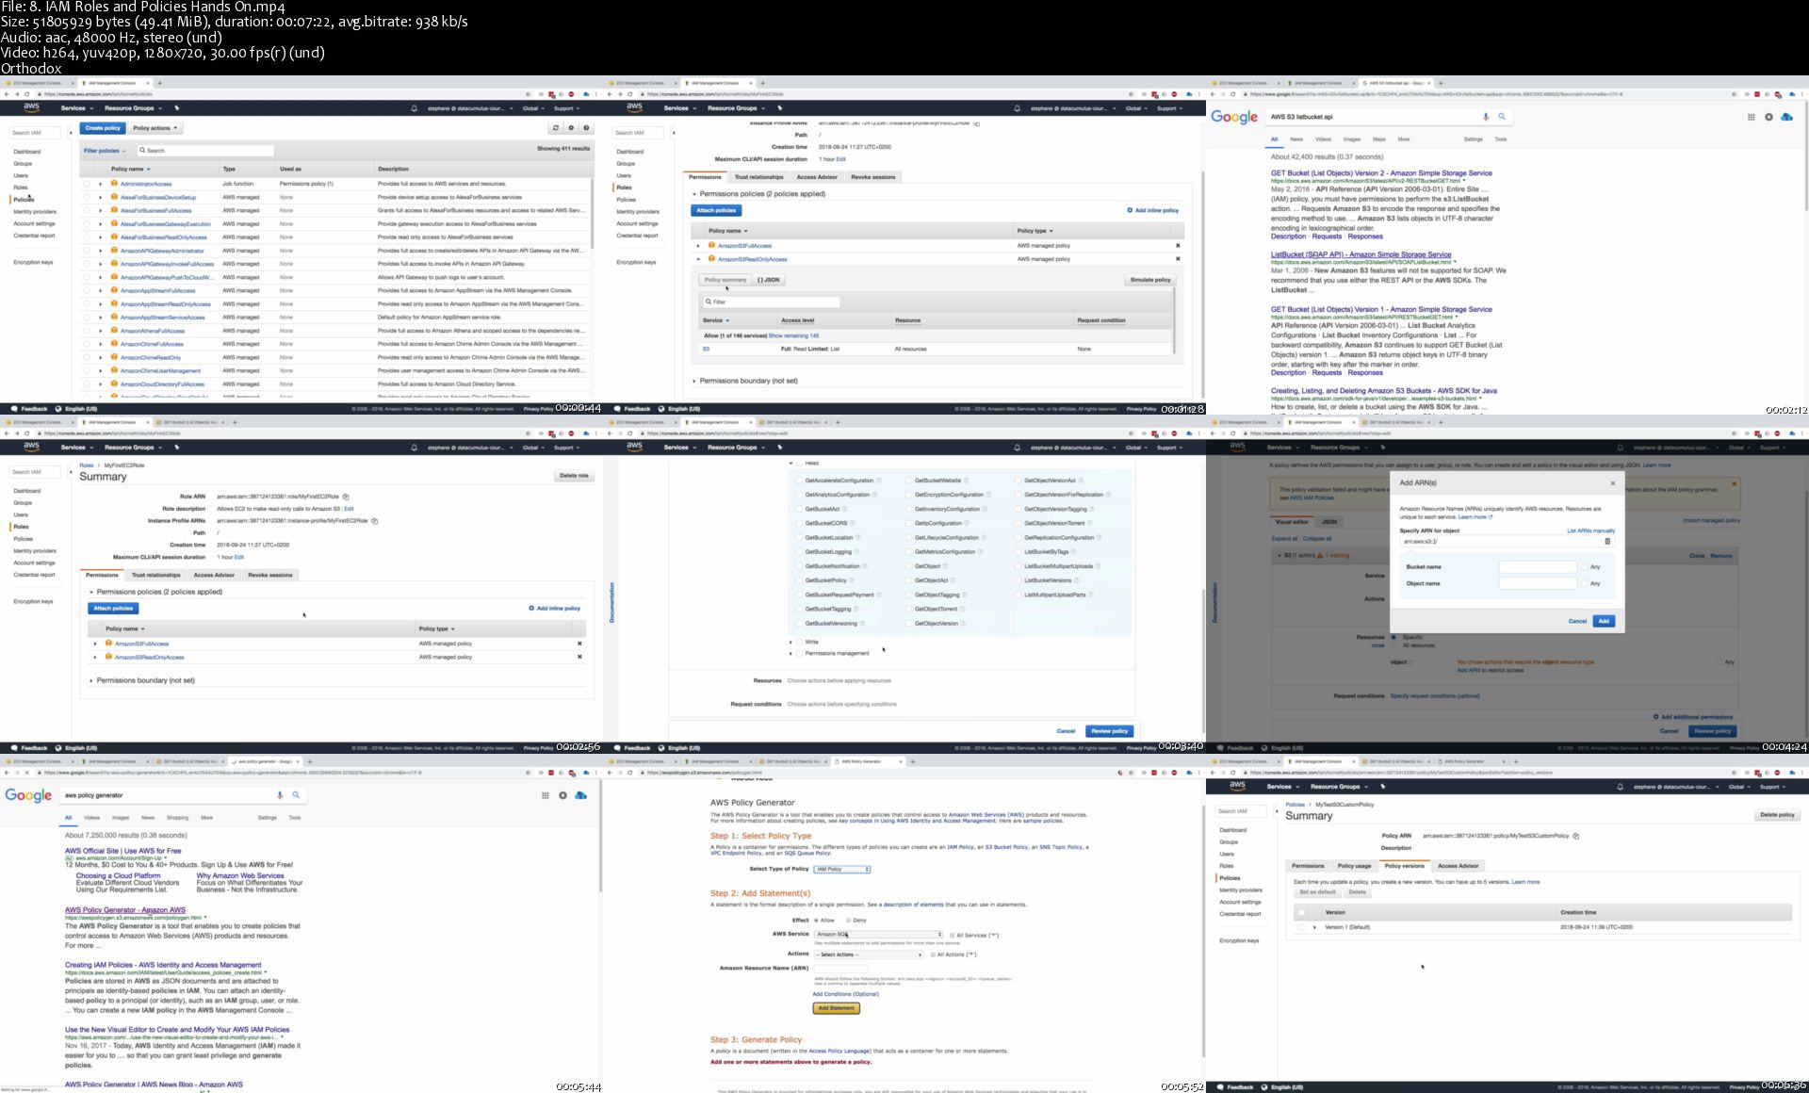Open Policy actions dropdown
This screenshot has width=1809, height=1093.
point(155,128)
